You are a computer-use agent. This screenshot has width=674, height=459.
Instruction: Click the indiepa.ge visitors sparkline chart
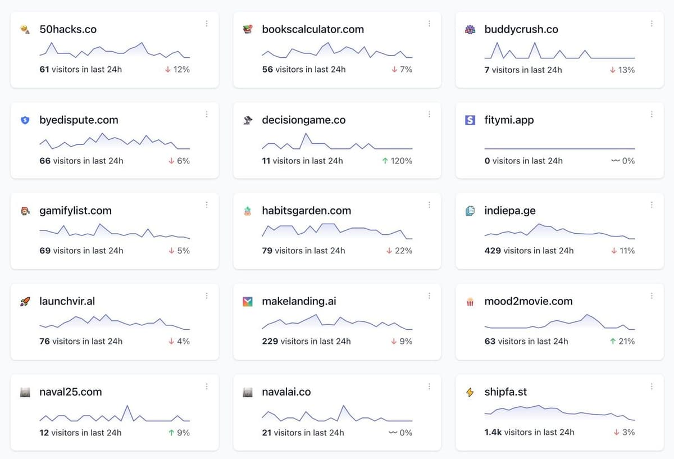pos(559,231)
